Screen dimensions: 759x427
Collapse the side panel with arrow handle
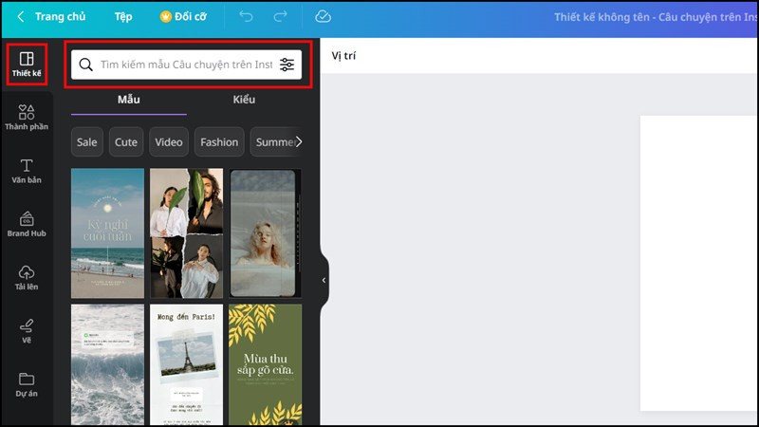point(324,280)
